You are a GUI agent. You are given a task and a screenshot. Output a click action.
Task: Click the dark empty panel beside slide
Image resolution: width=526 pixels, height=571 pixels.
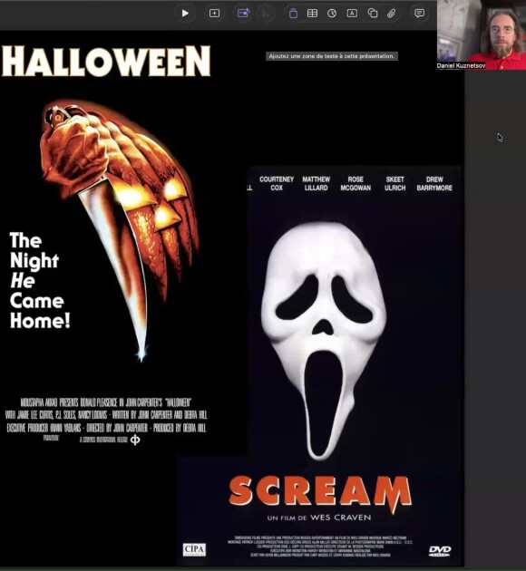tap(495, 321)
